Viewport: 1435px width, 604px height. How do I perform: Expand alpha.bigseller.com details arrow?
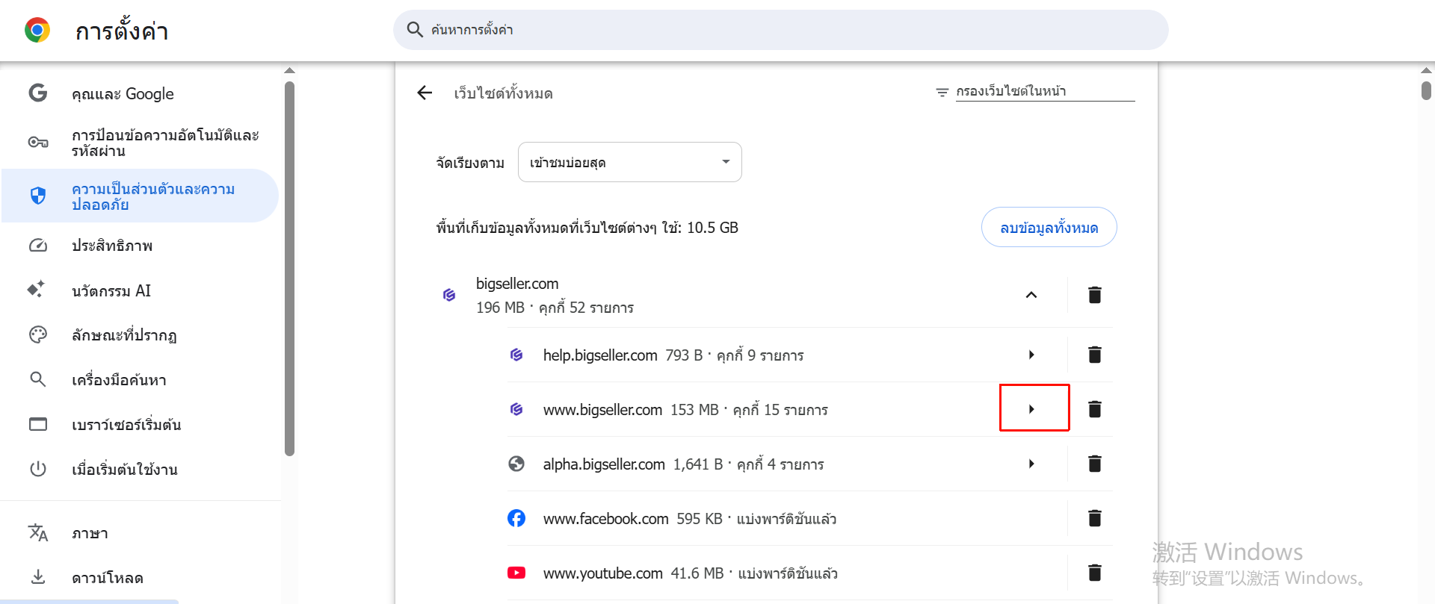pos(1031,464)
